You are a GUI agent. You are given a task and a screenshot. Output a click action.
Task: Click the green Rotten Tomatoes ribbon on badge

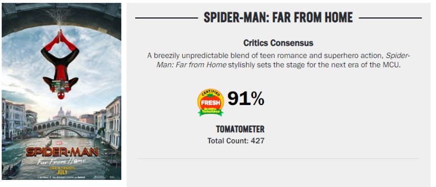point(210,112)
